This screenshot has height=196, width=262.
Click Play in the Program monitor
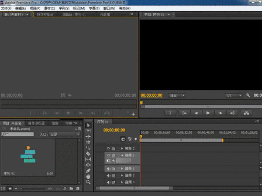[x=208, y=113]
